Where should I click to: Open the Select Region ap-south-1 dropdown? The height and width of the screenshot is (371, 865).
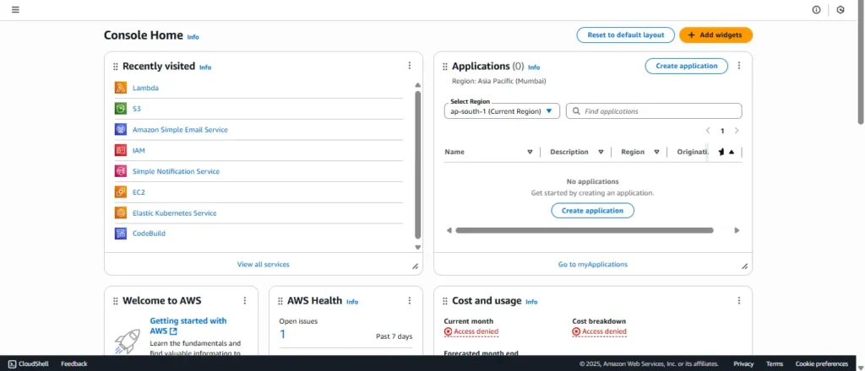[x=502, y=111]
